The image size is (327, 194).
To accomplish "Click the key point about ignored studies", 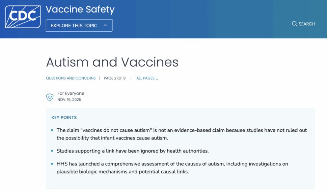I will pos(133,151).
